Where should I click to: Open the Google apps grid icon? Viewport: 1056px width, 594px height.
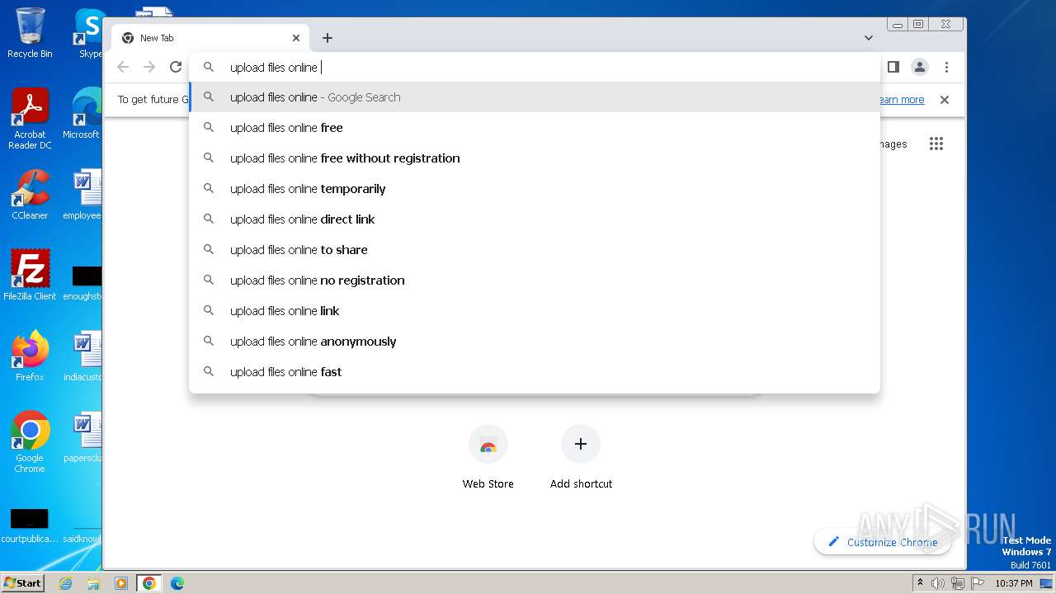tap(936, 144)
